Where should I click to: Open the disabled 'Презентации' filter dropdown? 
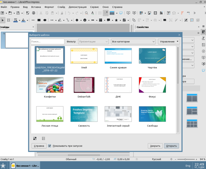click(93, 42)
